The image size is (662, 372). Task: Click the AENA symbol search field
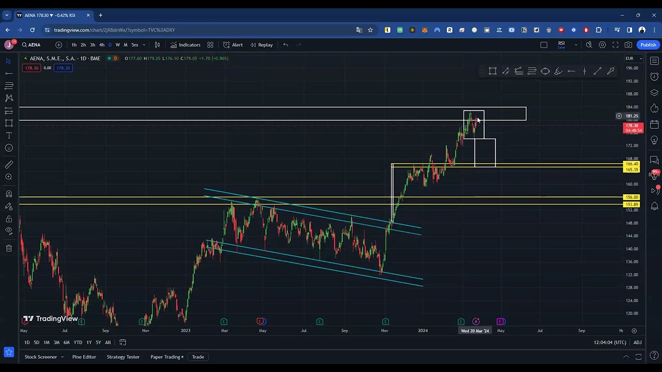coord(35,45)
